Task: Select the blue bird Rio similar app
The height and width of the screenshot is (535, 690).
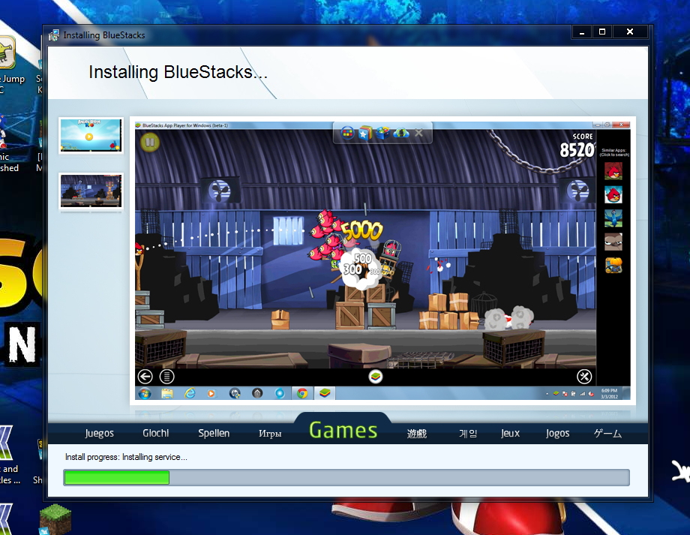Action: click(613, 218)
